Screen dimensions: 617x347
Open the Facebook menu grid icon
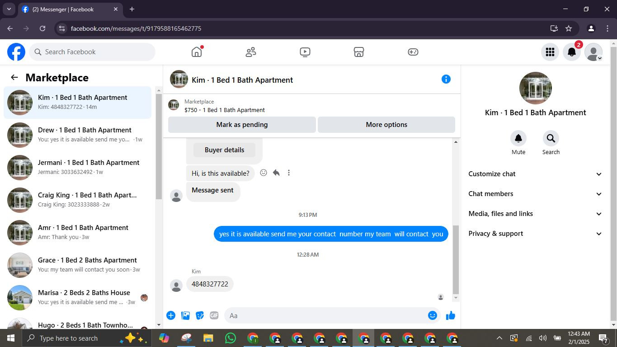[x=550, y=52]
